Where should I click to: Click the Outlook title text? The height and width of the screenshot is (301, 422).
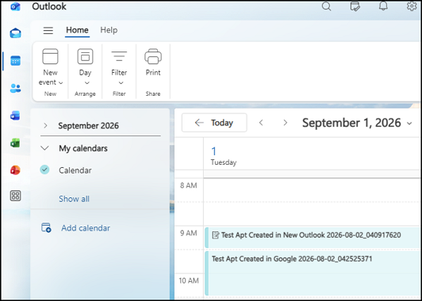pyautogui.click(x=49, y=6)
